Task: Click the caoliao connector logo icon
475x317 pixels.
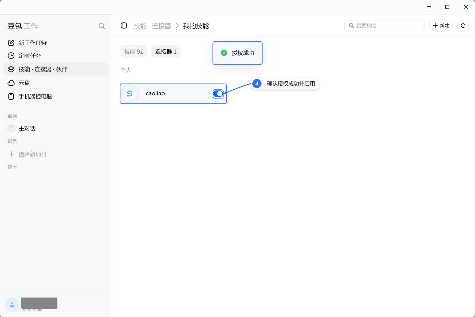Action: tap(130, 94)
